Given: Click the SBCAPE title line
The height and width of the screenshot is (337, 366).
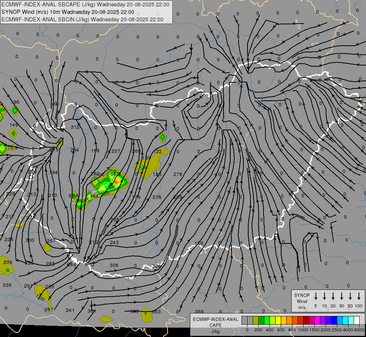Looking at the screenshot, I should [85, 4].
